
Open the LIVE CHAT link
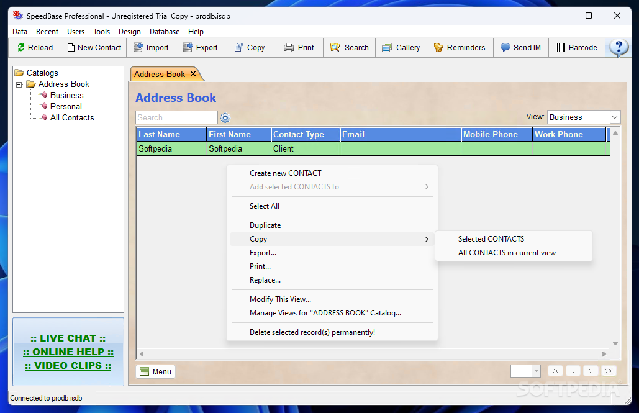click(68, 338)
